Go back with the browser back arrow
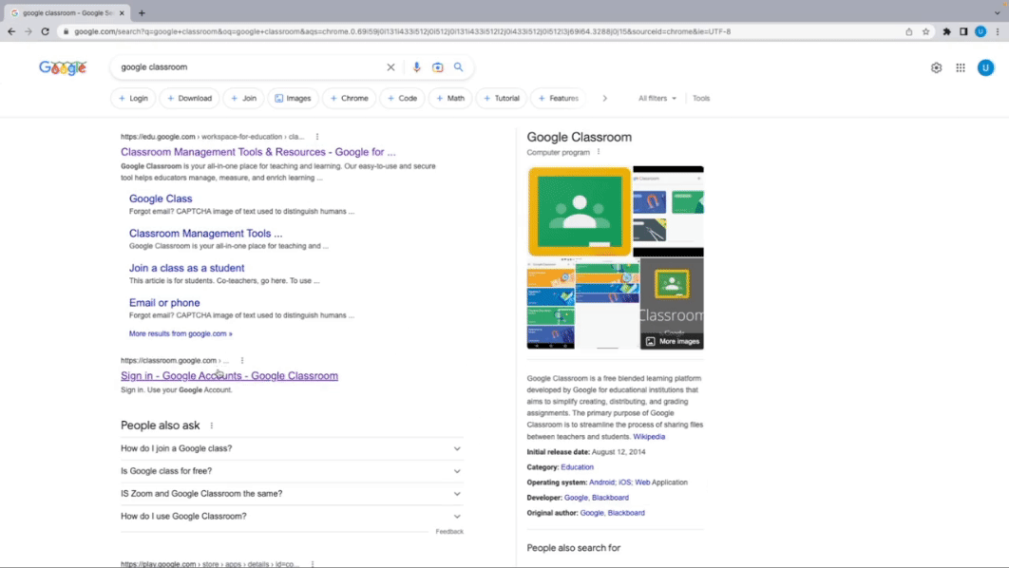 (x=11, y=31)
